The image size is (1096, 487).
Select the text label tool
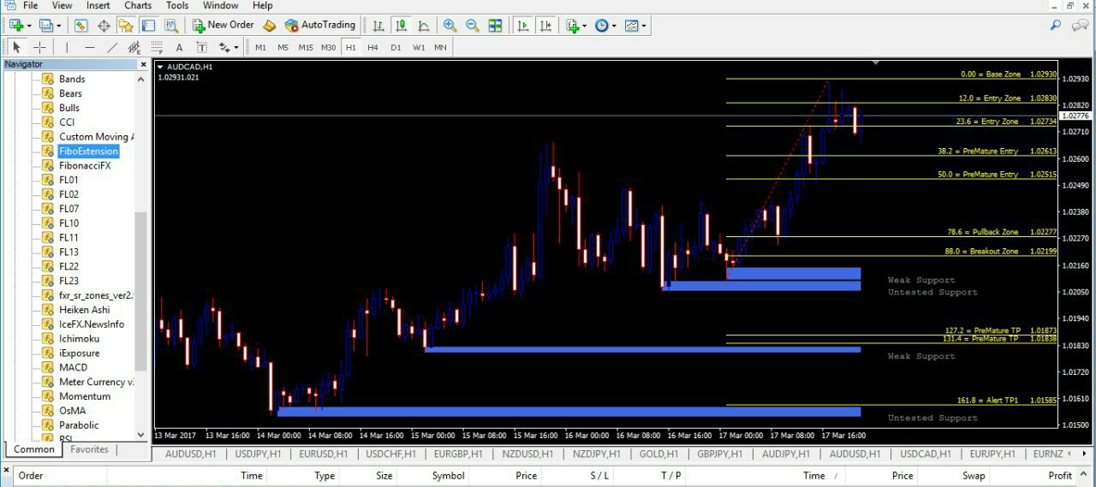pos(201,47)
